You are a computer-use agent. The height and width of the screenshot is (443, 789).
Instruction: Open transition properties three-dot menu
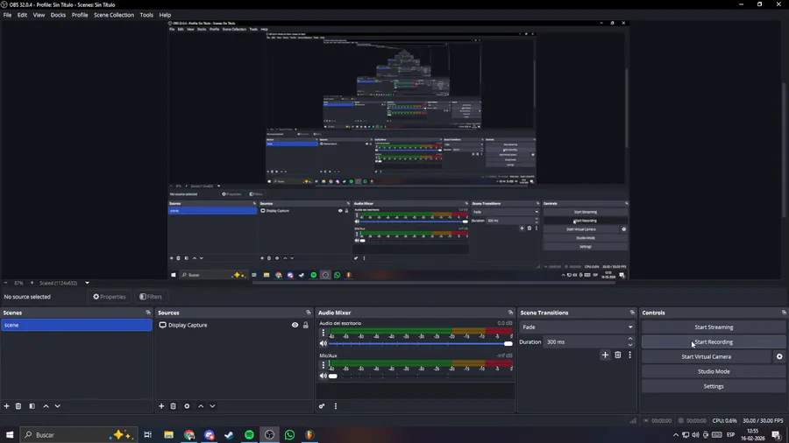click(x=629, y=355)
